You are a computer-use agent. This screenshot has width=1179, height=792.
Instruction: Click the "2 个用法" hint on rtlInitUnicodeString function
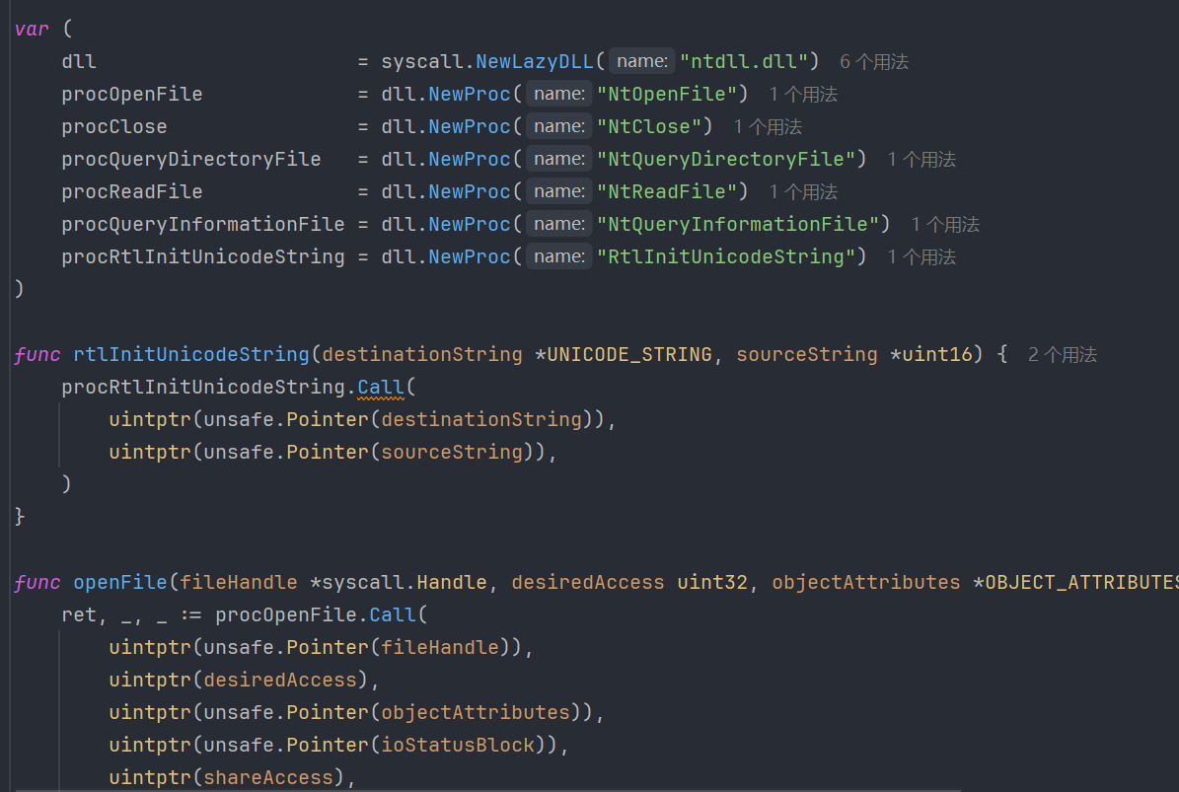pos(1062,355)
